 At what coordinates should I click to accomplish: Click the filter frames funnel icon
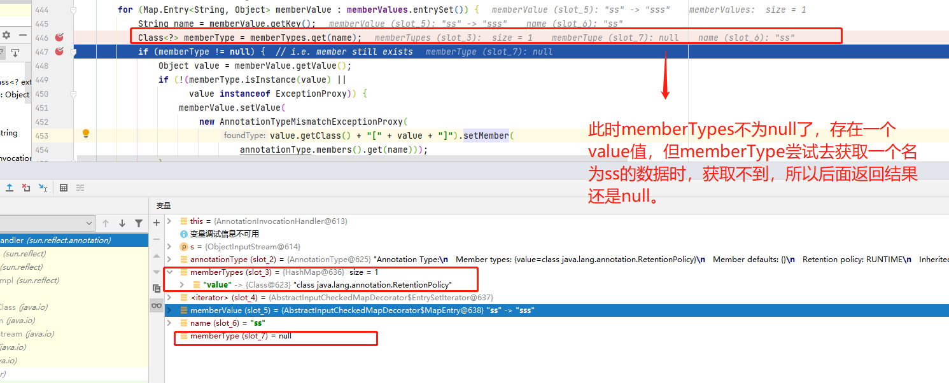(x=139, y=223)
